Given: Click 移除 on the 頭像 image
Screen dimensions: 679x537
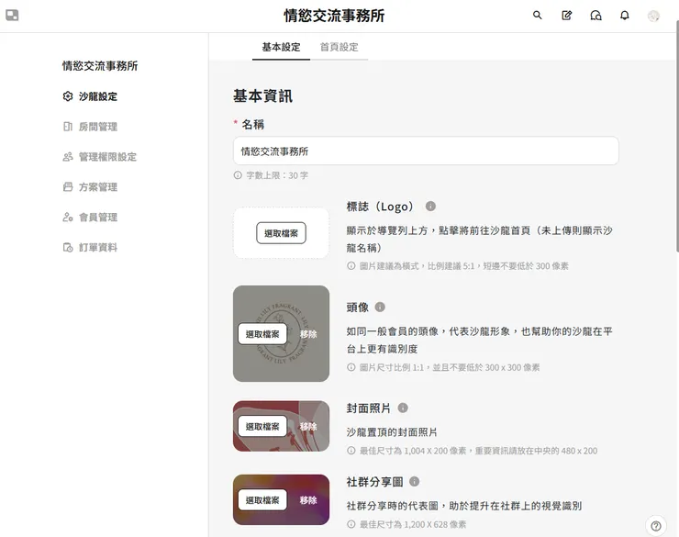Looking at the screenshot, I should point(308,334).
